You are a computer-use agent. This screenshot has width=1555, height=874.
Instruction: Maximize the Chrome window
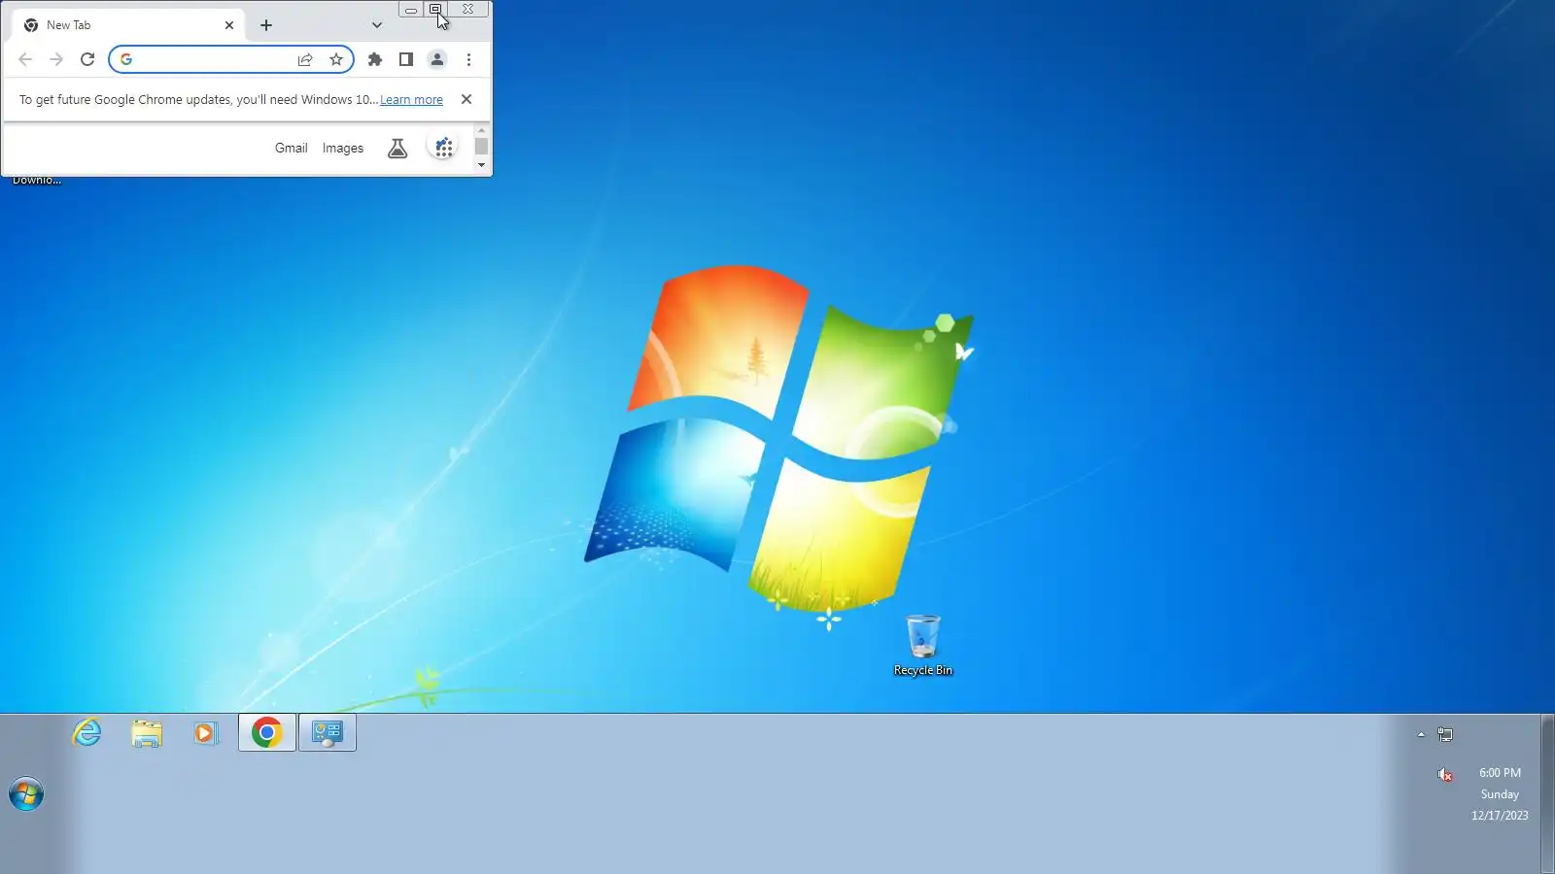point(435,10)
